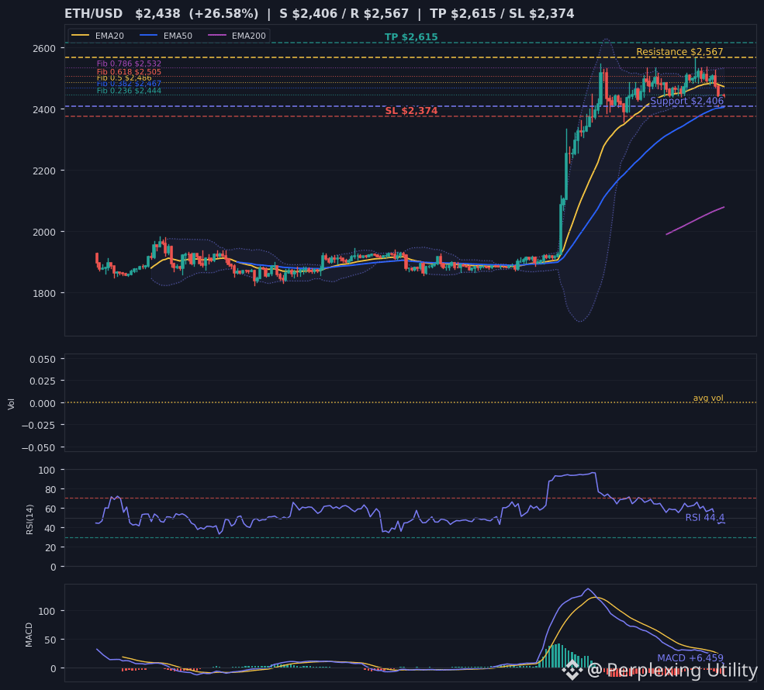Click the SL $2,374 label on chart

411,111
